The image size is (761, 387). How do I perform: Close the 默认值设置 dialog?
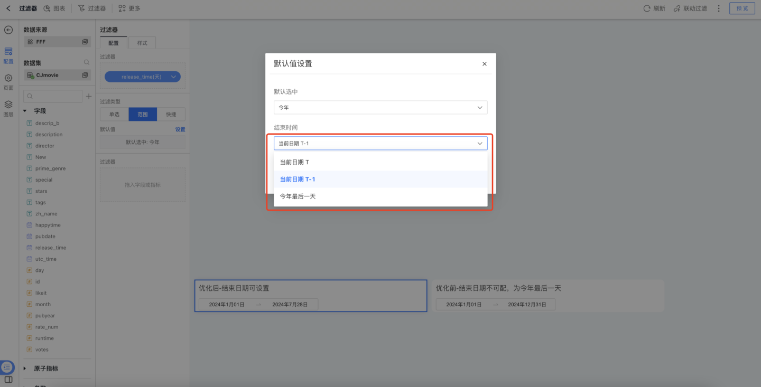click(x=485, y=64)
